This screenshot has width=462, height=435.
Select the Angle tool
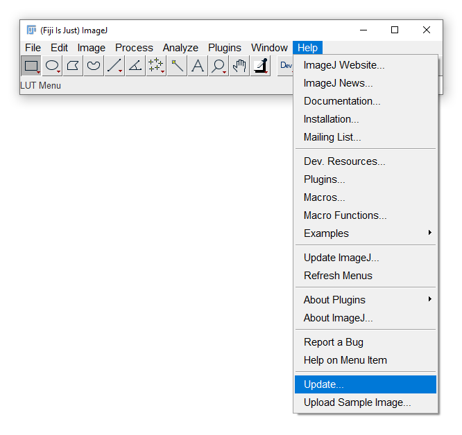(135, 66)
